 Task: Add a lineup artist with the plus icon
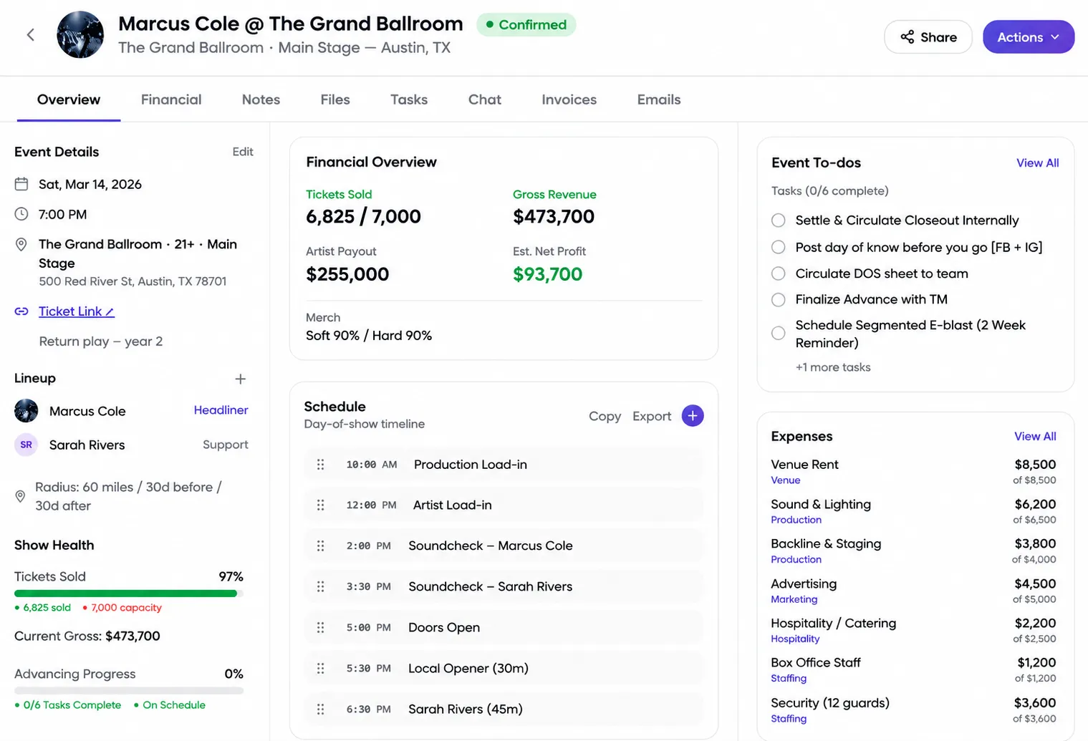[x=241, y=379]
